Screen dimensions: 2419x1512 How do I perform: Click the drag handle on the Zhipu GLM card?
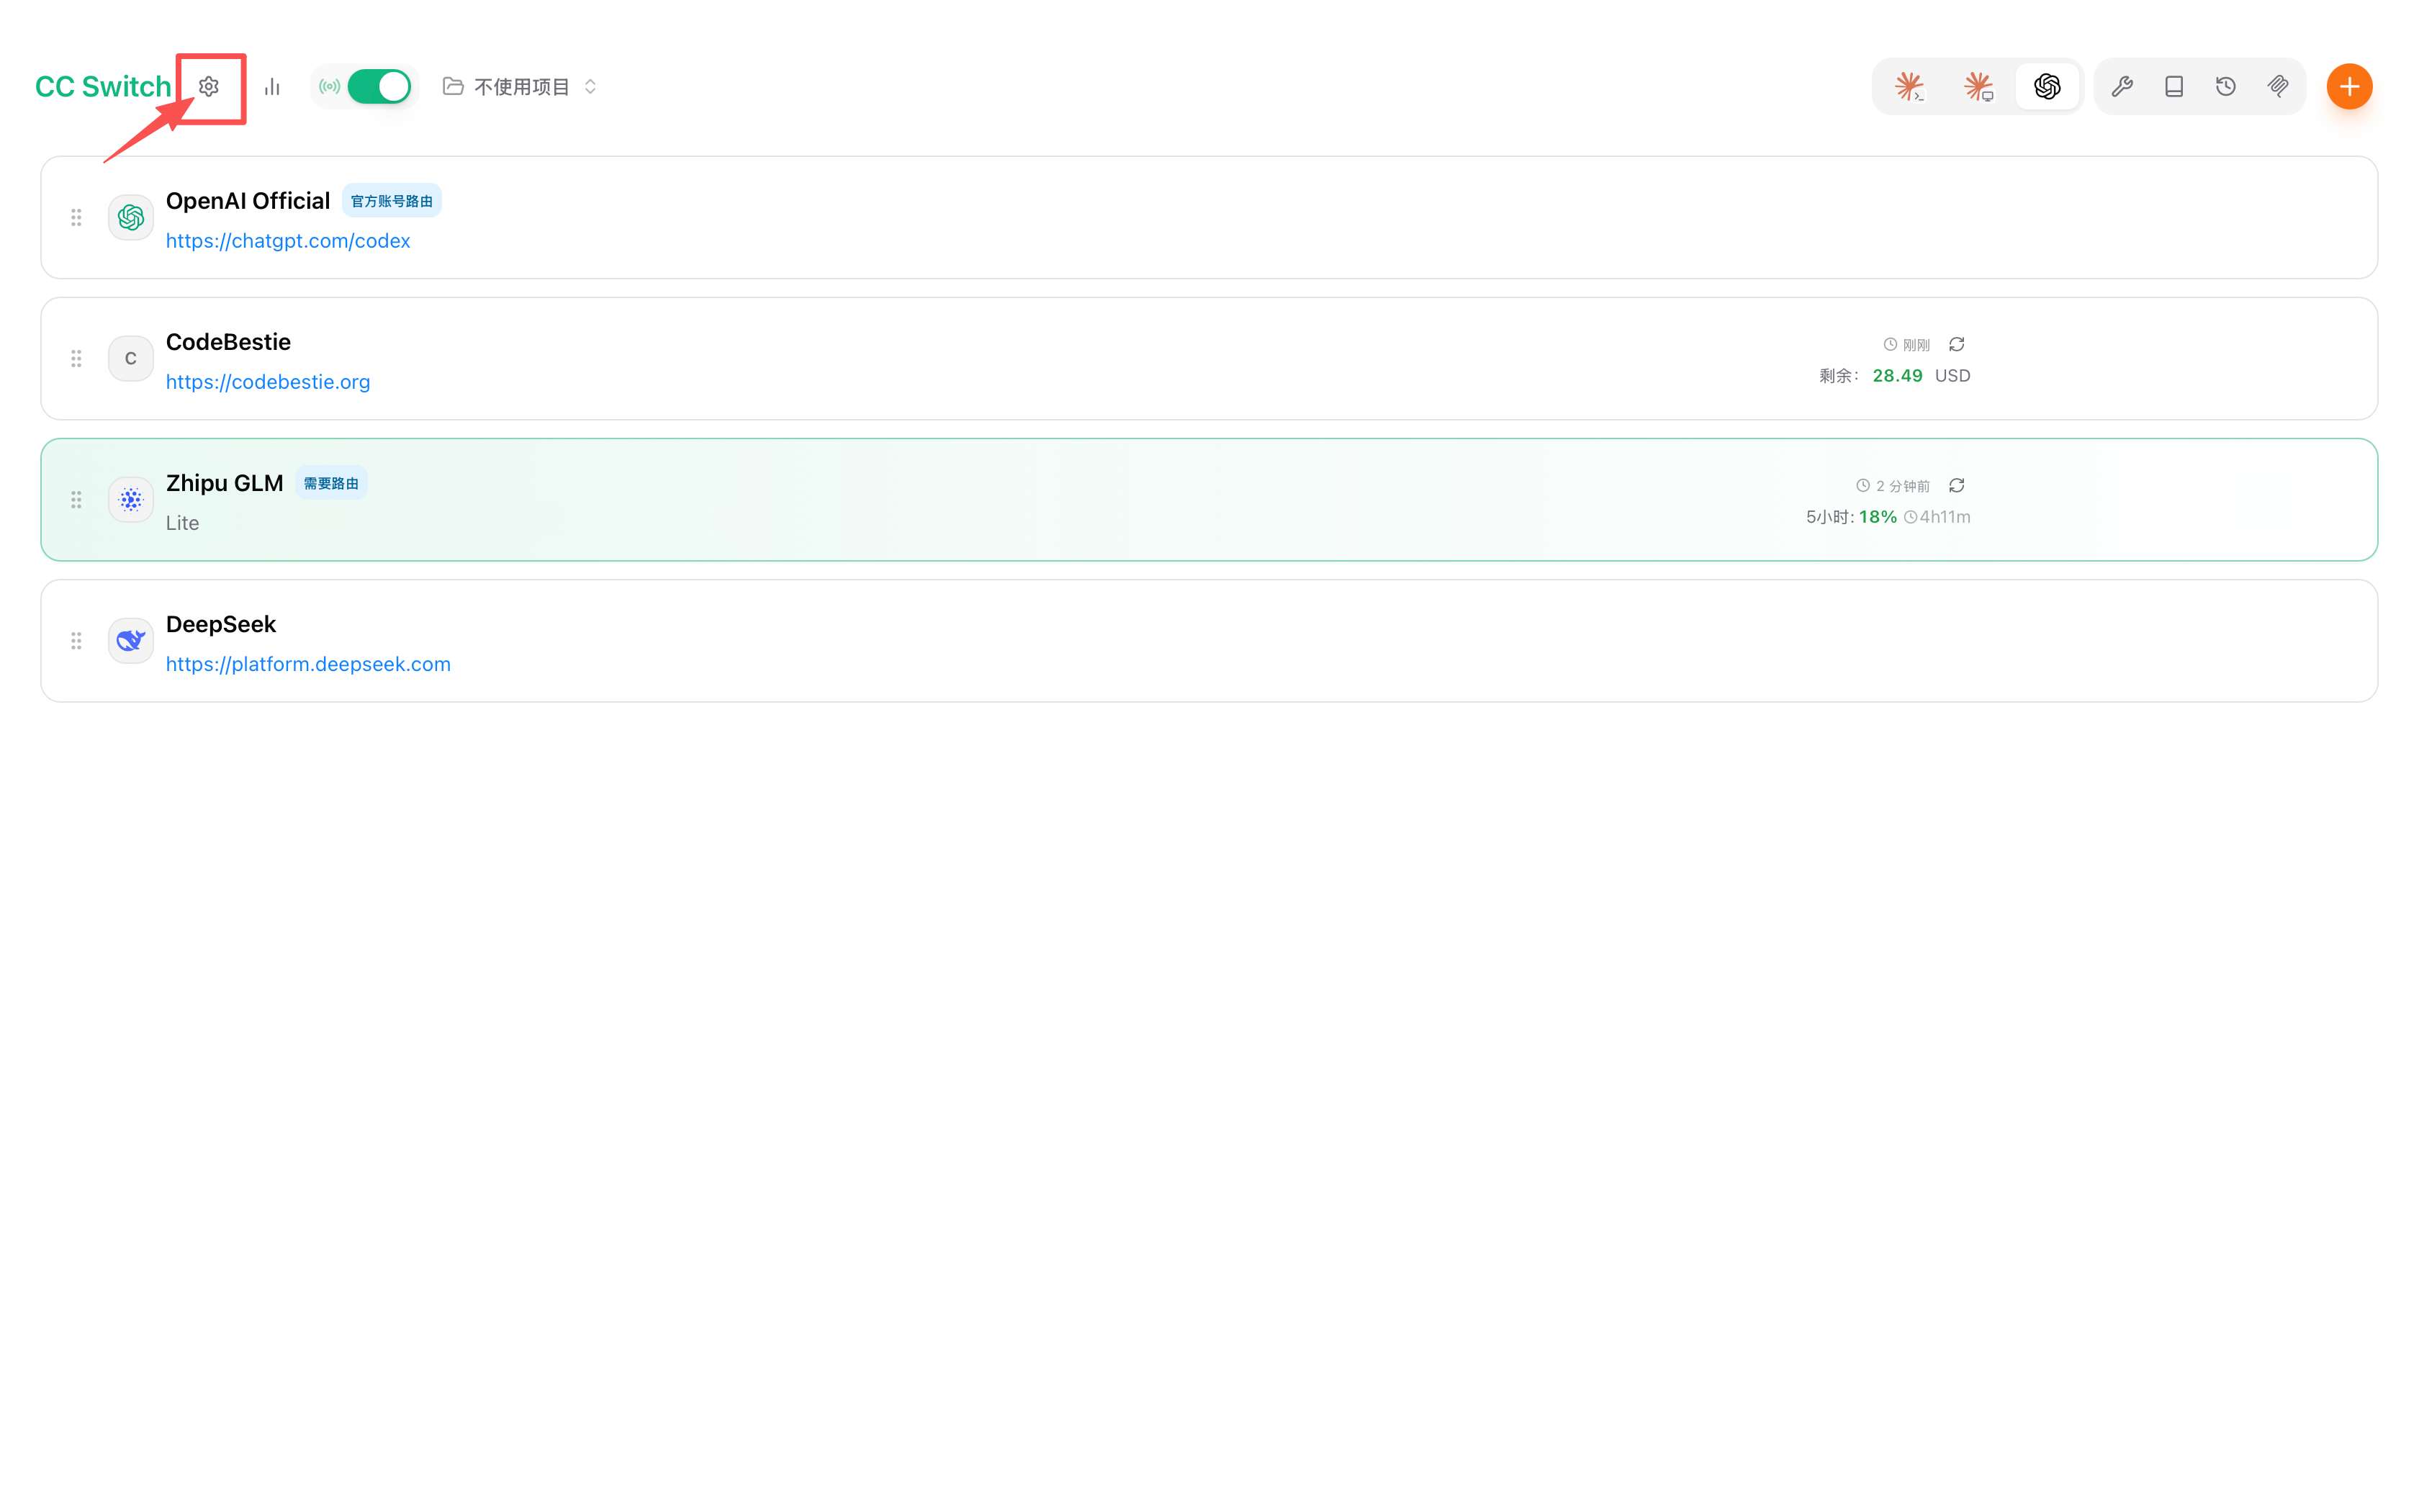(76, 499)
